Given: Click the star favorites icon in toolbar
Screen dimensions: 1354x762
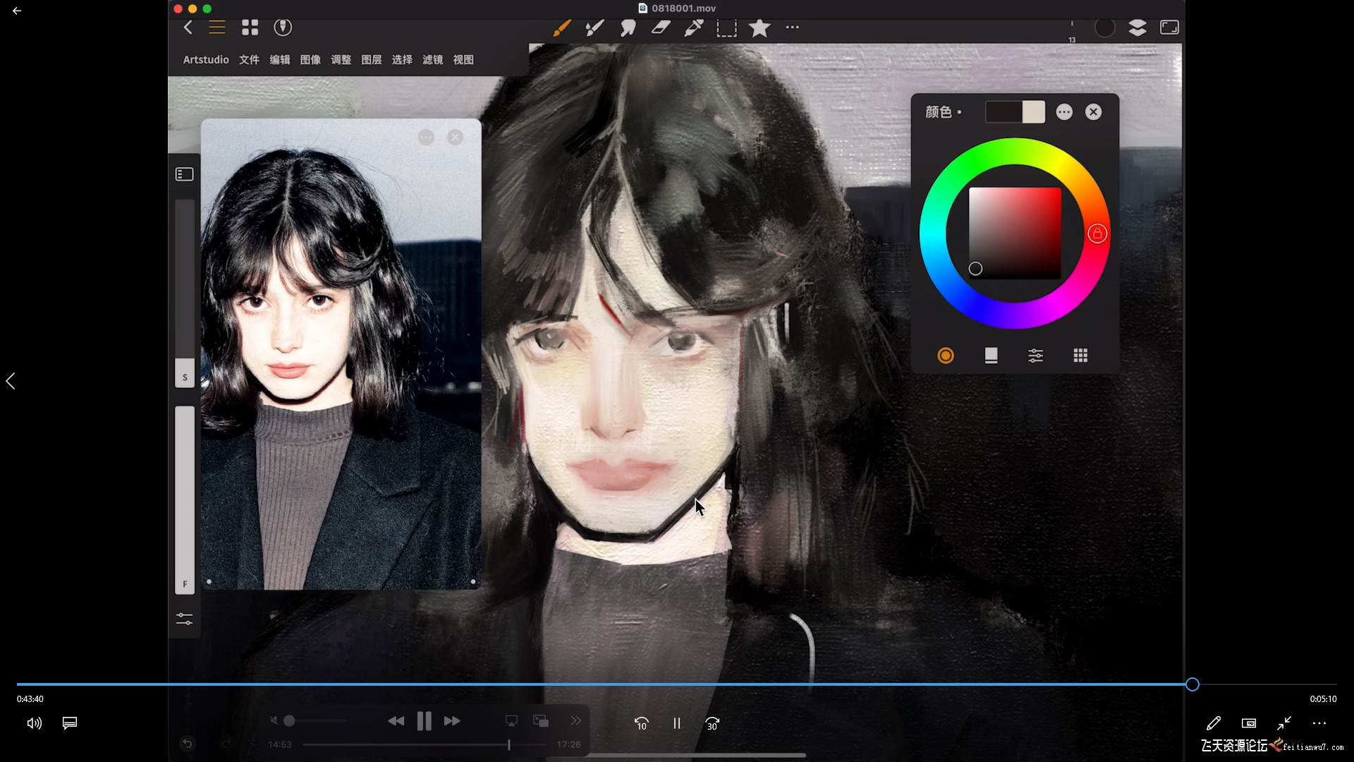Looking at the screenshot, I should tap(760, 28).
